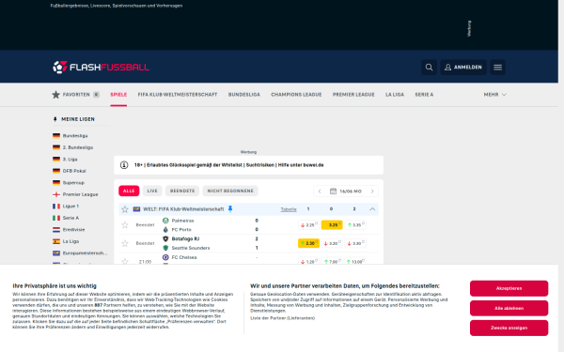564x352 pixels.
Task: Go to previous day arrow
Action: (320, 191)
